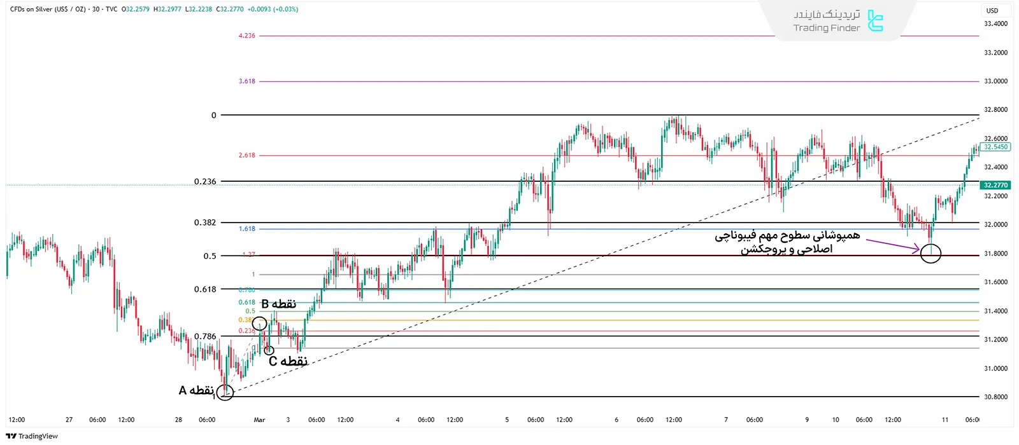Image resolution: width=1019 pixels, height=445 pixels.
Task: Click the green 32.5450 price tag
Action: point(995,147)
